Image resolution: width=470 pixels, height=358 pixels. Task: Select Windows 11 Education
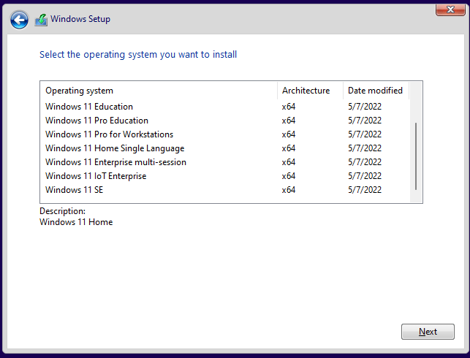[89, 107]
